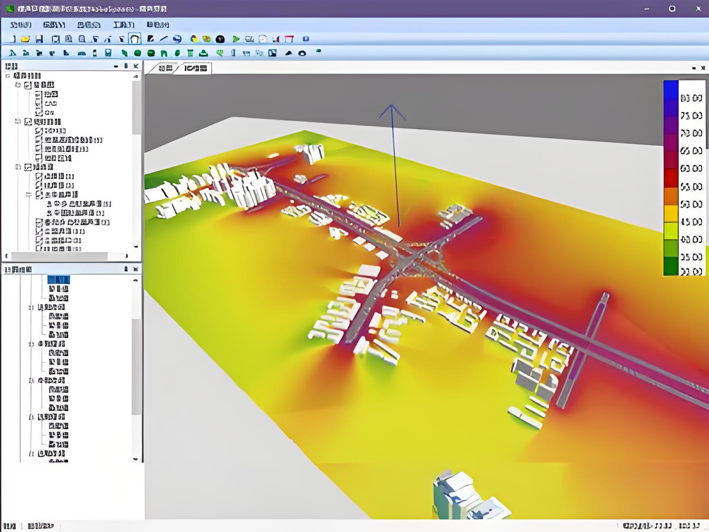This screenshot has height=532, width=709.
Task: Click the blue globe icon in top toolbar
Action: click(177, 39)
